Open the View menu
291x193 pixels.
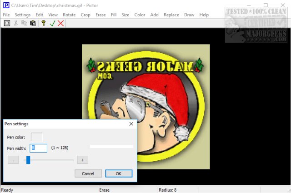point(53,15)
